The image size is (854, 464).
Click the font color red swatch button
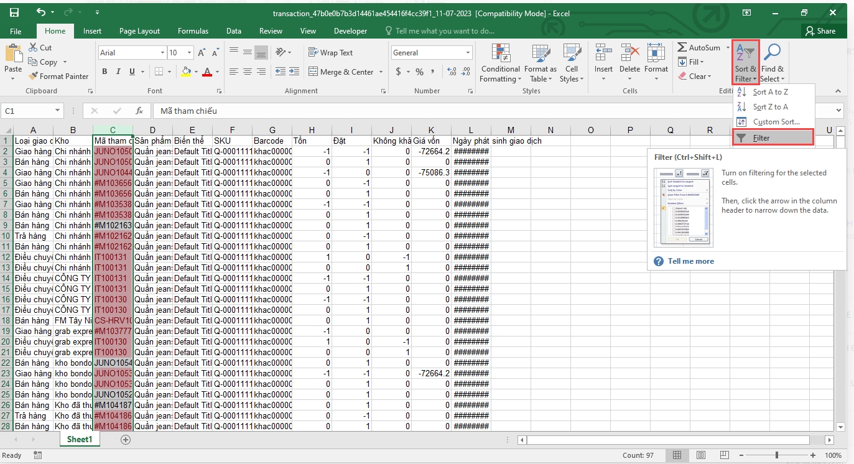click(207, 72)
